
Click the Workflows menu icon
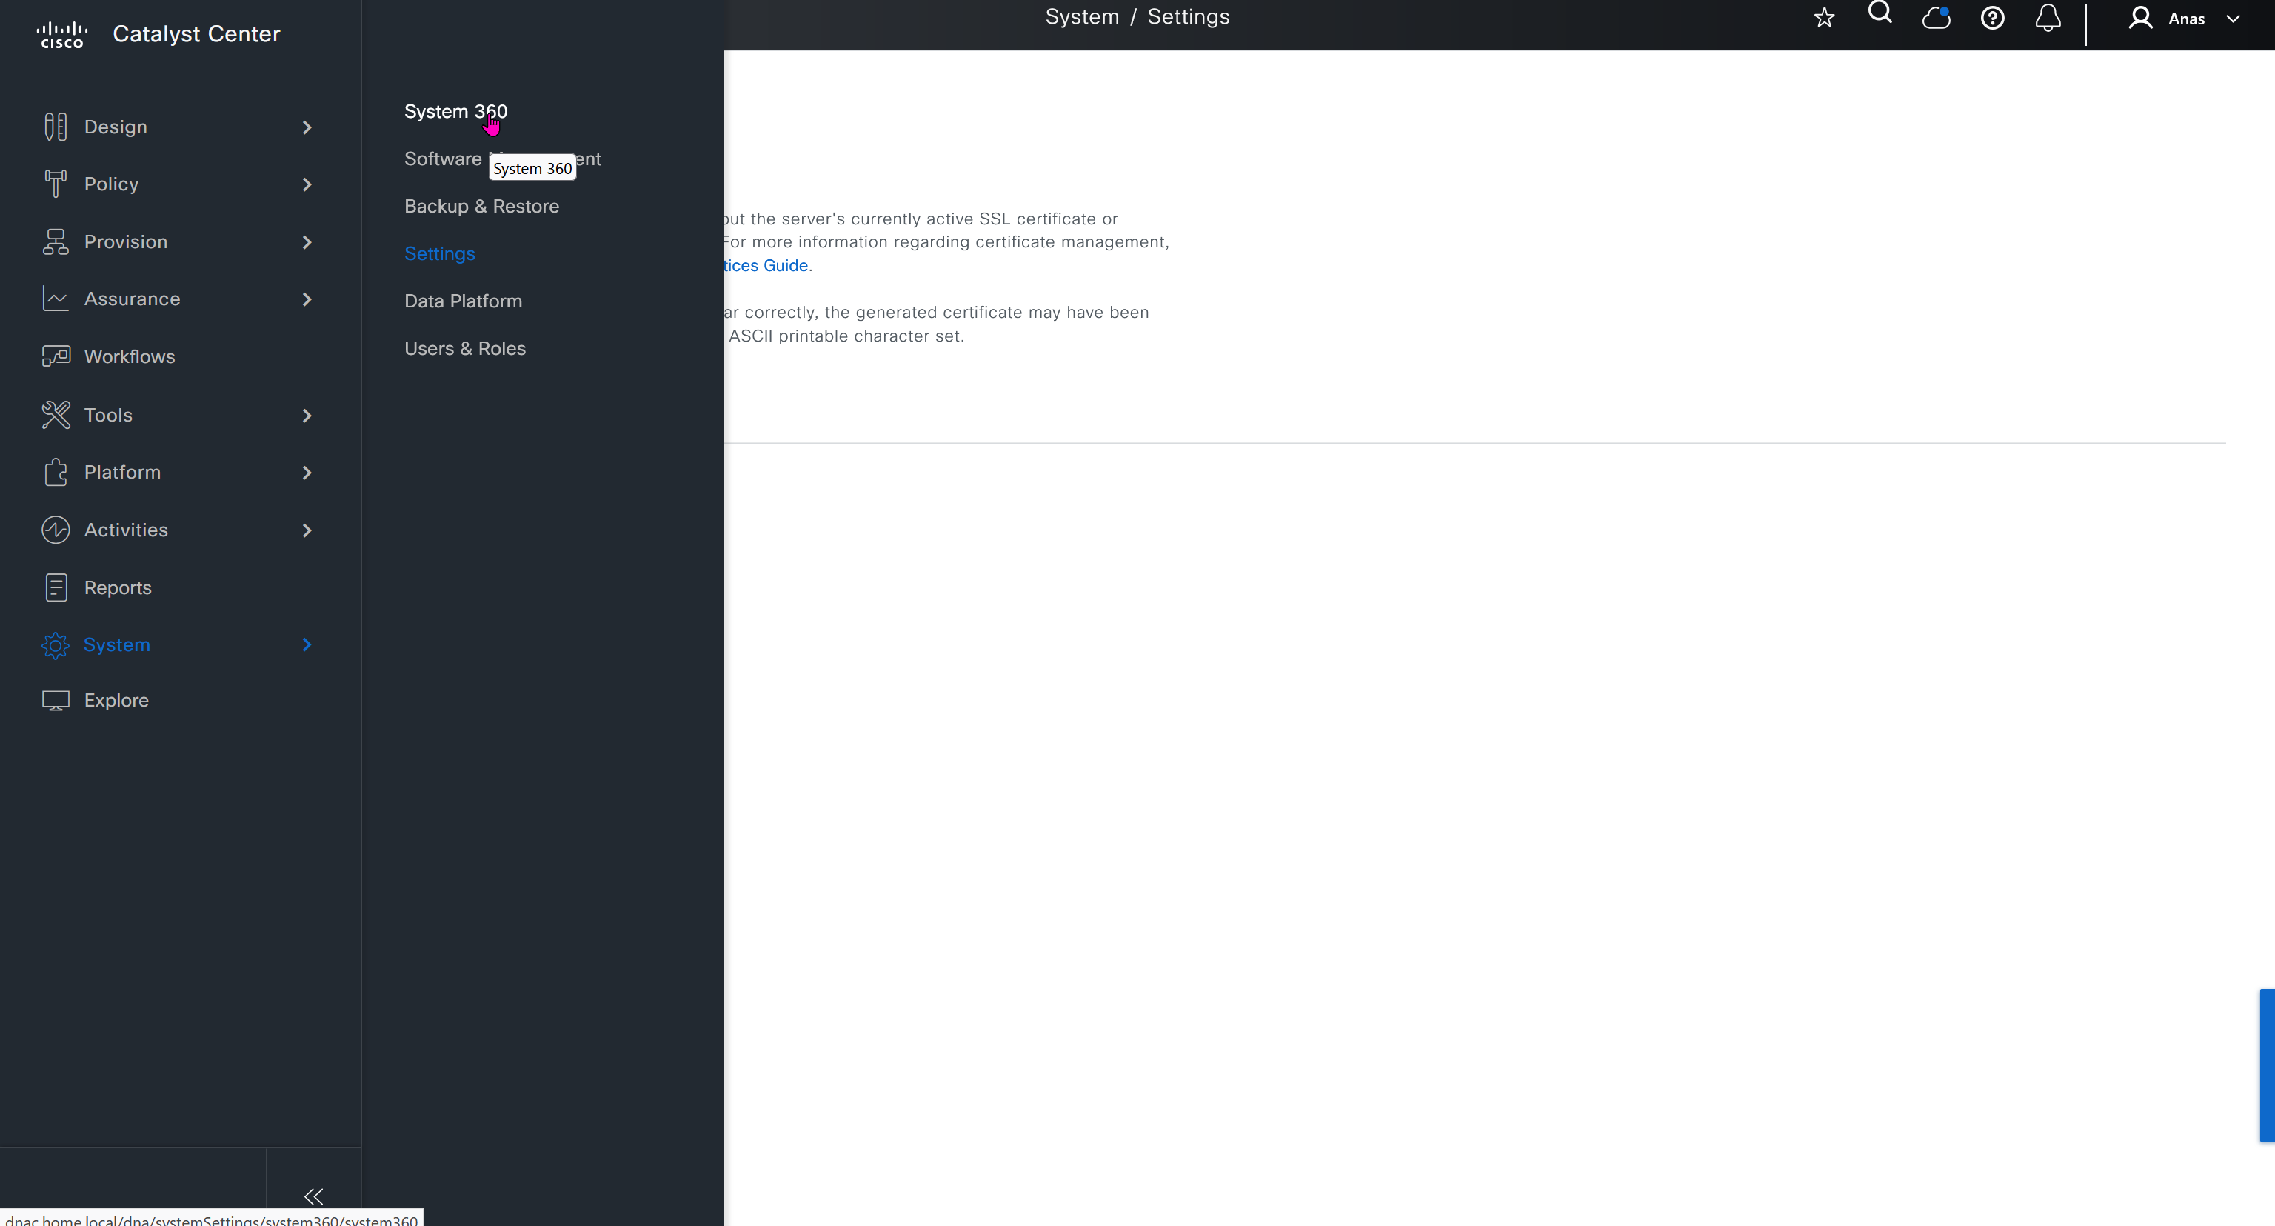click(56, 356)
